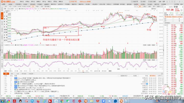Click the 分时成交 panel header

[167, 23]
